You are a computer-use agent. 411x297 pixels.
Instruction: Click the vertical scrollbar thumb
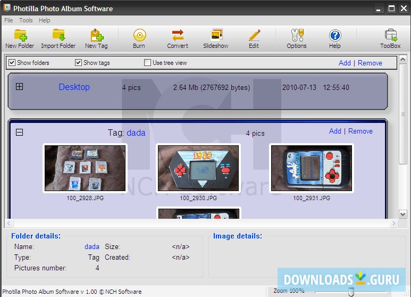(x=403, y=114)
